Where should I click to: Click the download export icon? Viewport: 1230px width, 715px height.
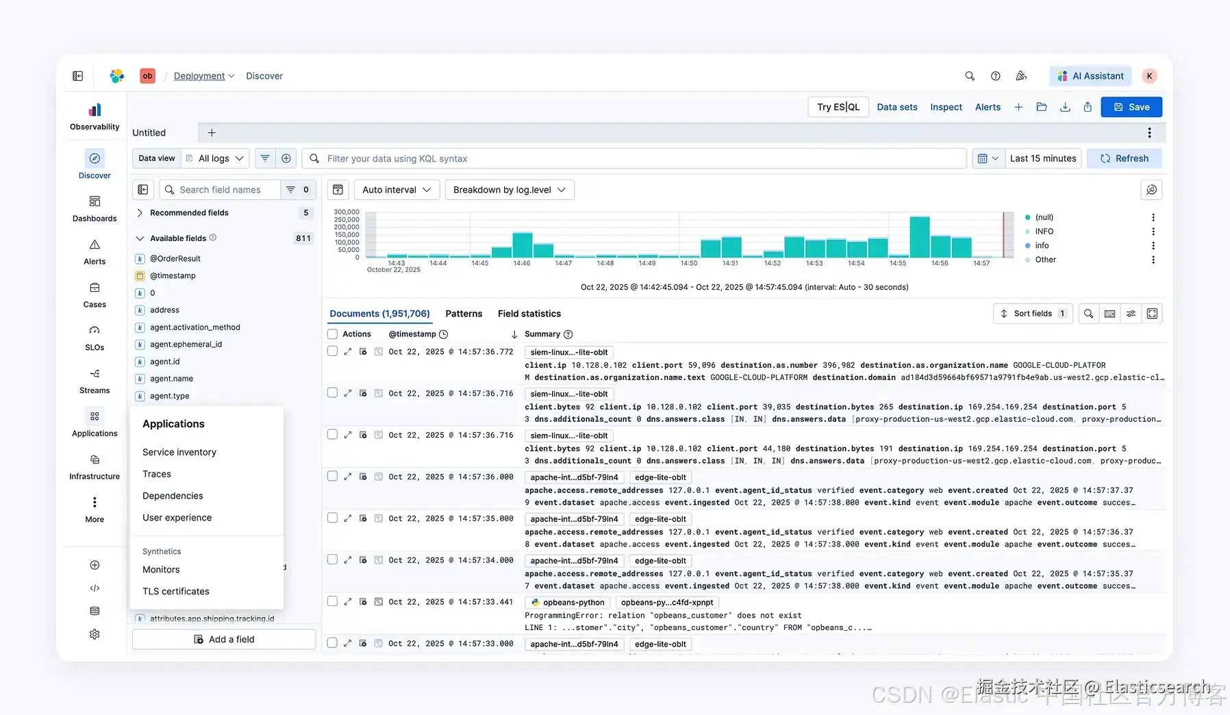click(x=1065, y=107)
